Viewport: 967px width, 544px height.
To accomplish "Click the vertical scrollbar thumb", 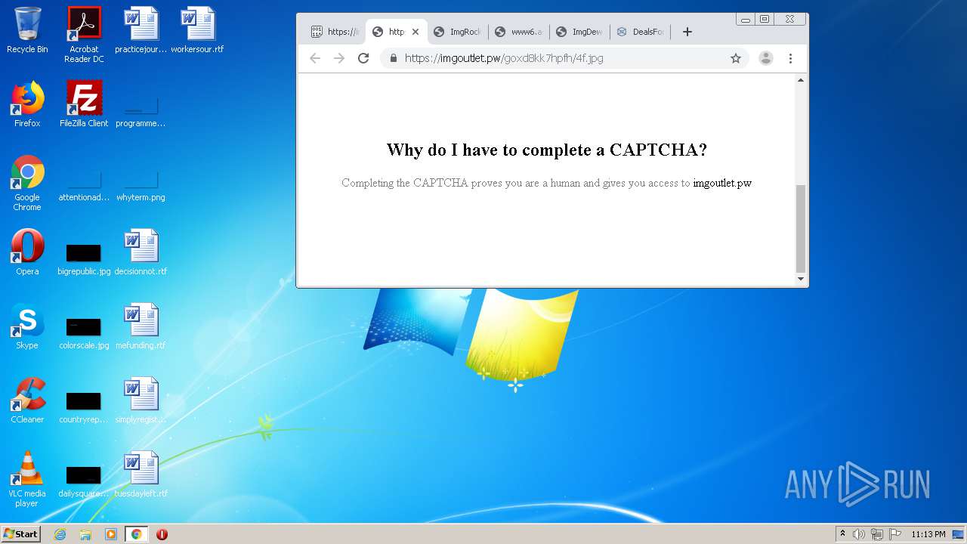I will [x=801, y=228].
